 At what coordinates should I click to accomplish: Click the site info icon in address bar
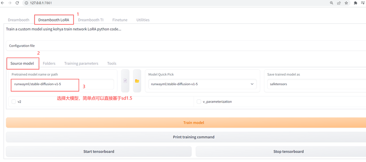point(26,3)
